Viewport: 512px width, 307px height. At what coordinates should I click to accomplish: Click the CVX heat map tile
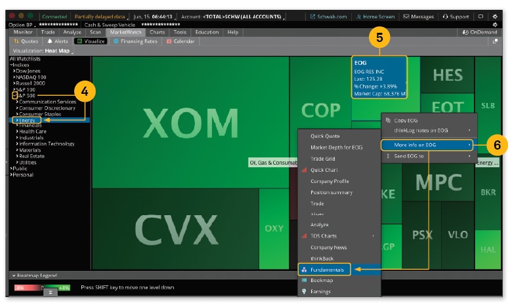tap(176, 229)
